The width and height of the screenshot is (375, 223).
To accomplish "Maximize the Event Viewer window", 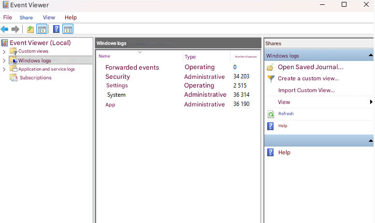I will point(344,4).
